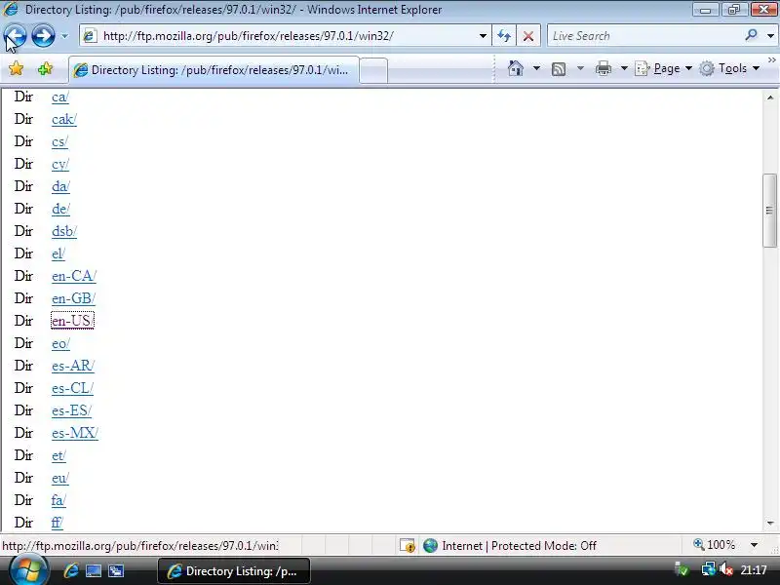The height and width of the screenshot is (585, 780).
Task: Open the et/ directory link
Action: click(x=58, y=455)
